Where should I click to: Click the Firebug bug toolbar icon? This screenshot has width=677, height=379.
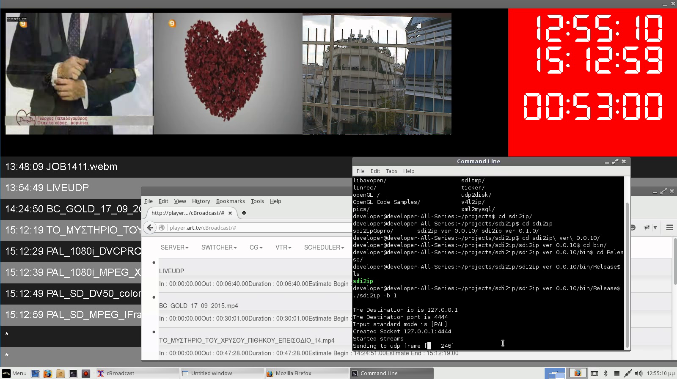coord(647,228)
